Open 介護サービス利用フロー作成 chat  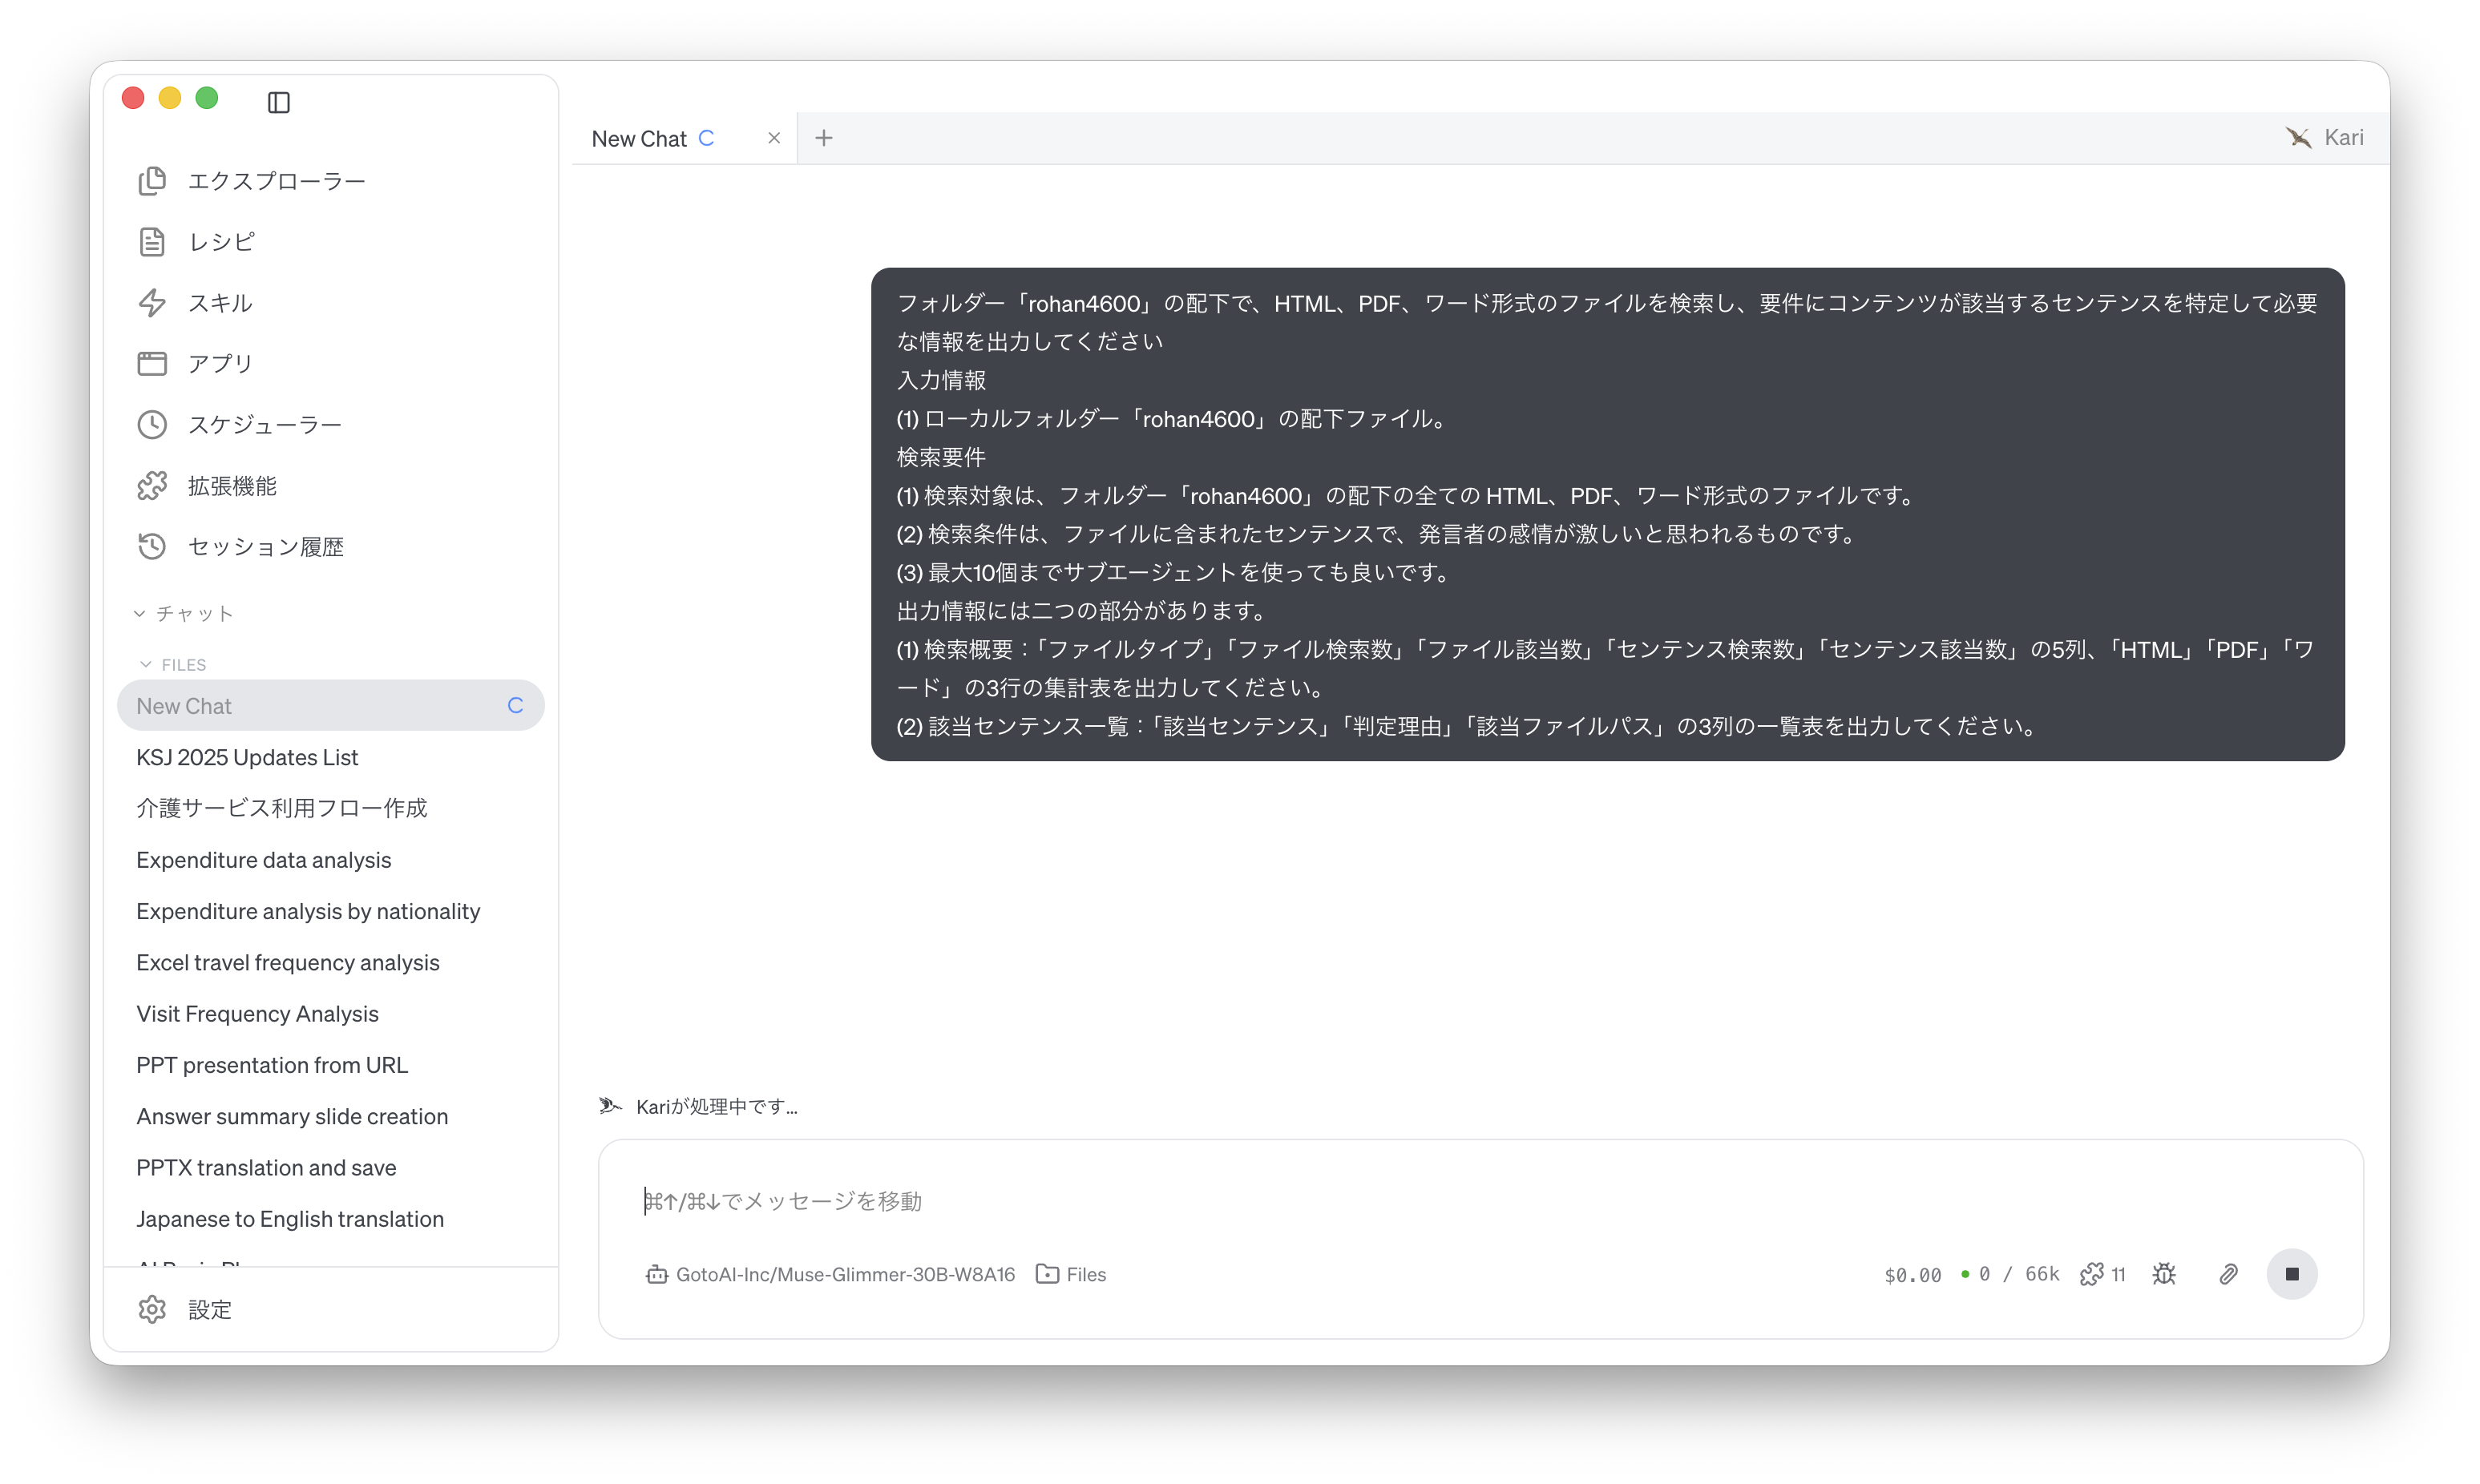coord(281,808)
